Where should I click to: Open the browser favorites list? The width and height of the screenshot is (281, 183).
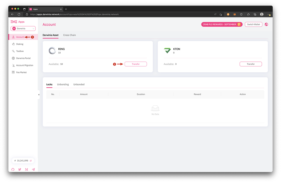(248, 14)
